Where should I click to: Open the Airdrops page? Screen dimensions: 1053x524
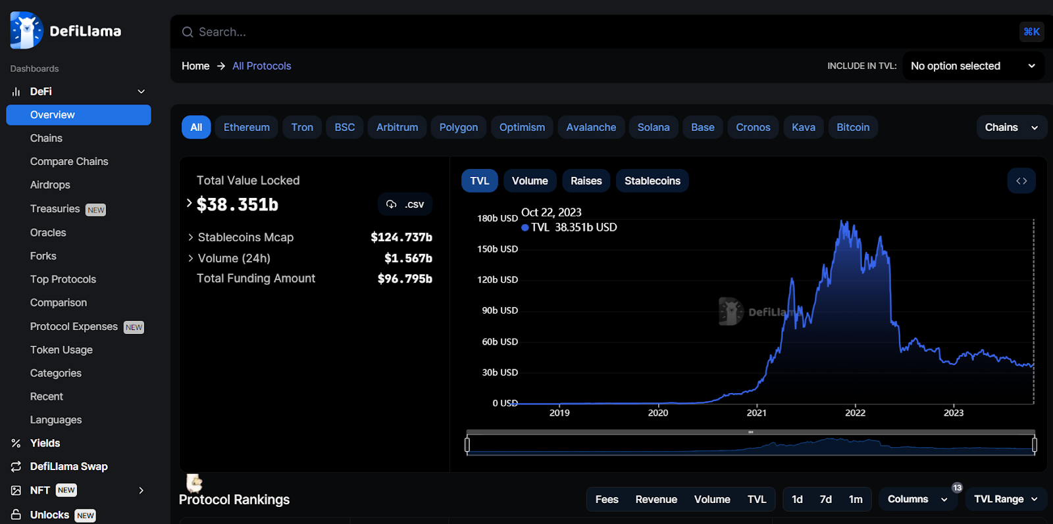50,185
